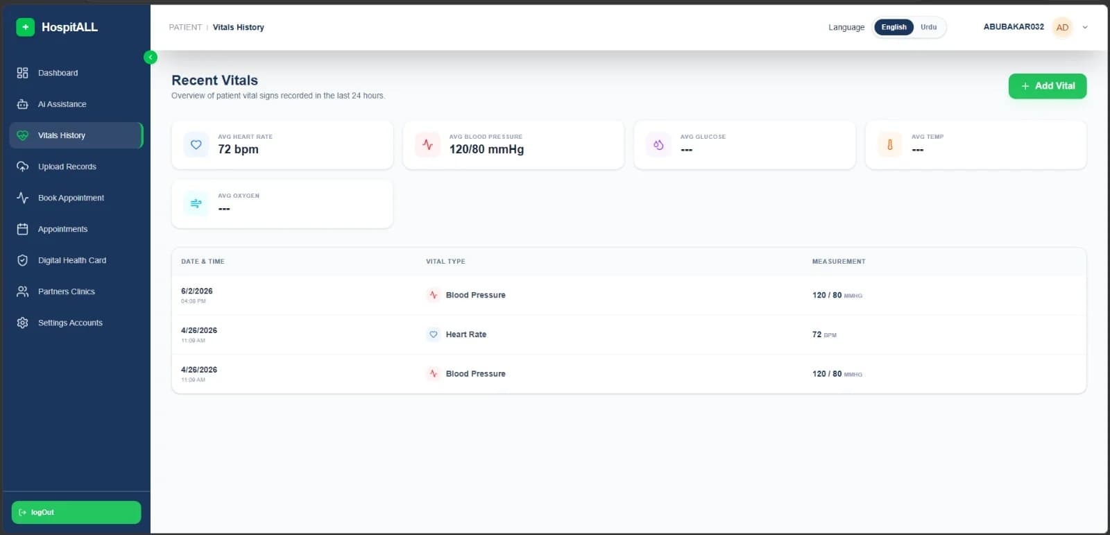The image size is (1110, 535).
Task: Click the Avg Glucose droplet icon
Action: coord(658,144)
